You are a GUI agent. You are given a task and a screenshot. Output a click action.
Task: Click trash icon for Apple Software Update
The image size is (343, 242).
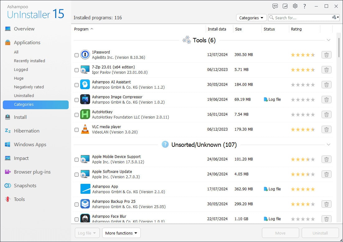pyautogui.click(x=326, y=174)
